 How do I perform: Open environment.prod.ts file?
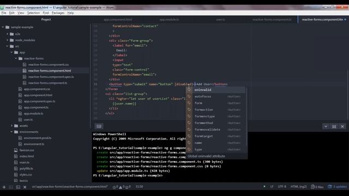click(x=38, y=138)
